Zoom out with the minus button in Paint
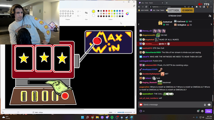 pyautogui.click(x=115, y=112)
